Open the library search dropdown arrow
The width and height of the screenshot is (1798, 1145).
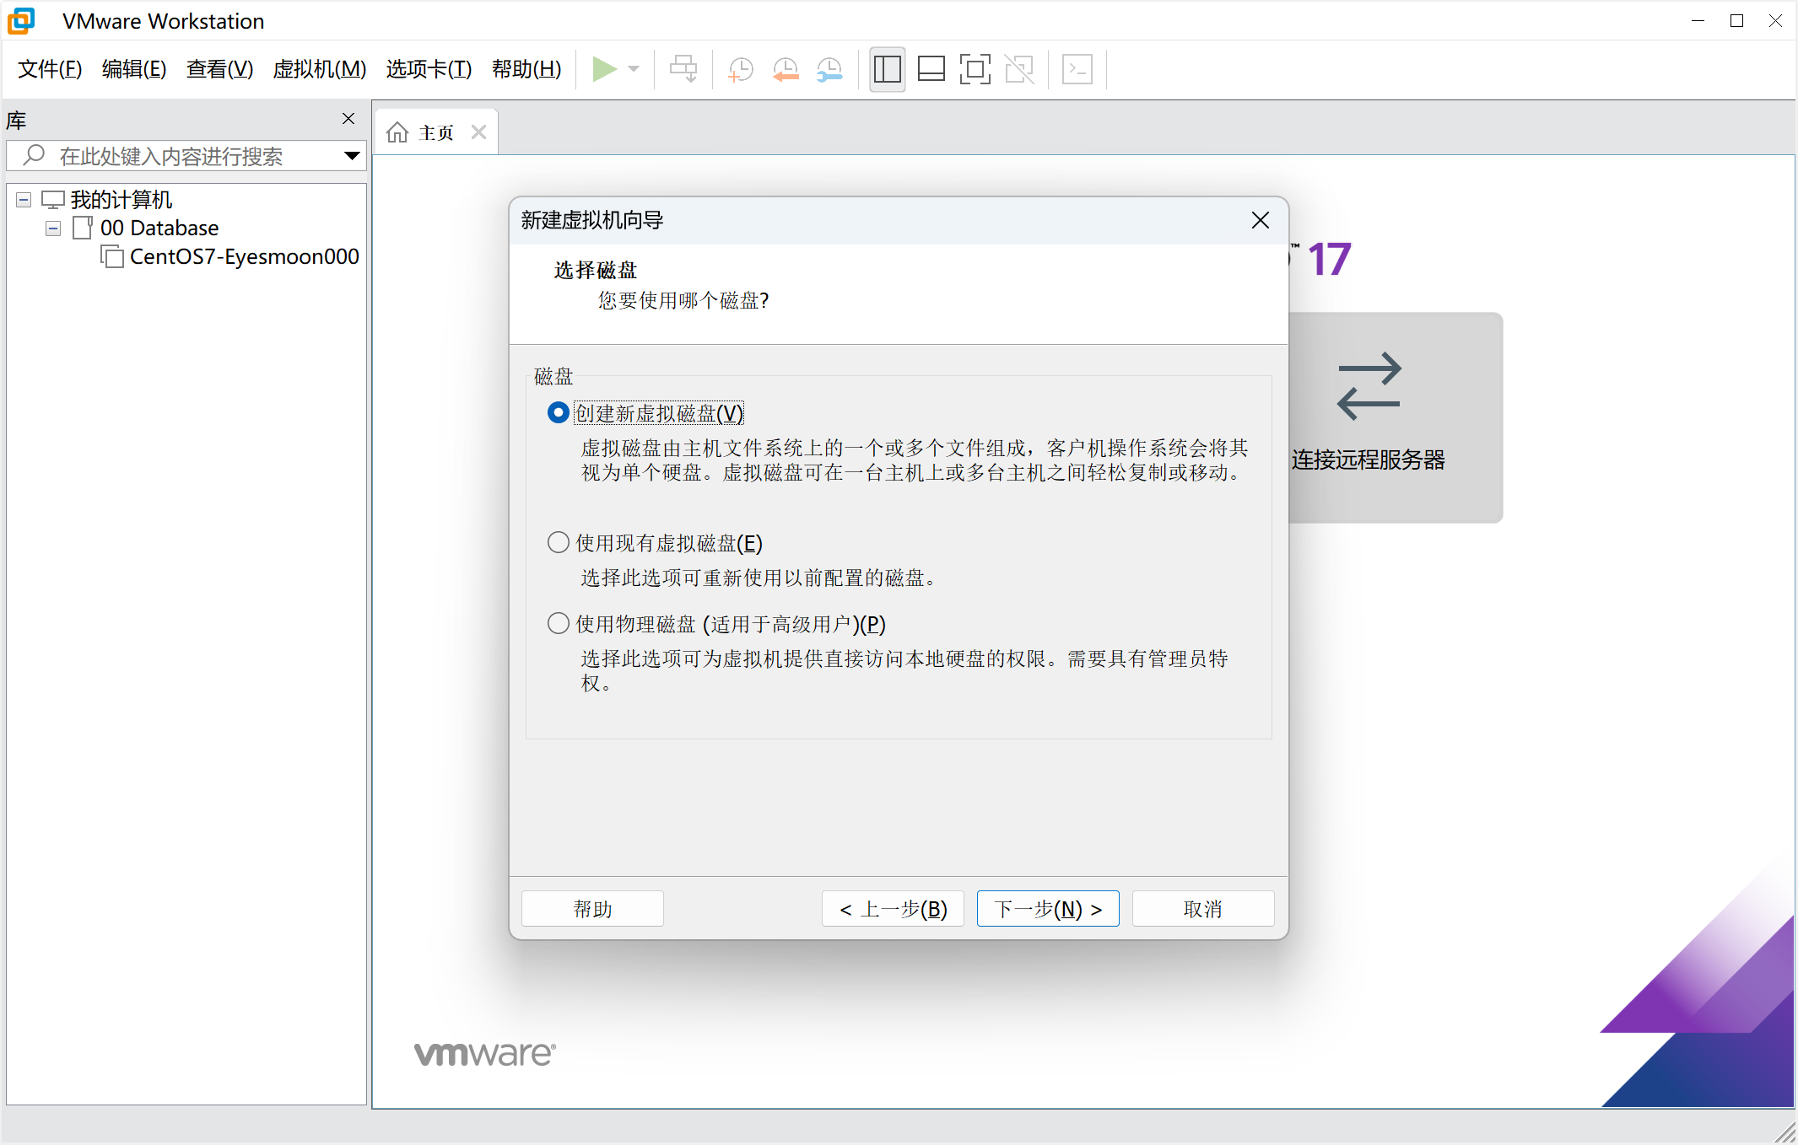point(353,156)
